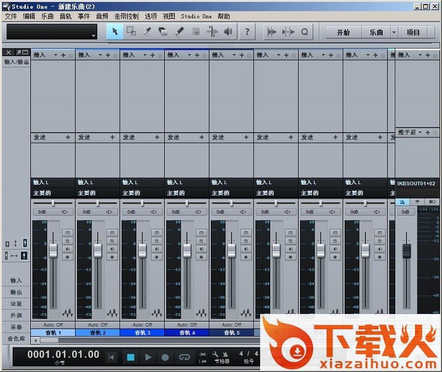Select the Arrow tool in toolbar

[x=115, y=32]
